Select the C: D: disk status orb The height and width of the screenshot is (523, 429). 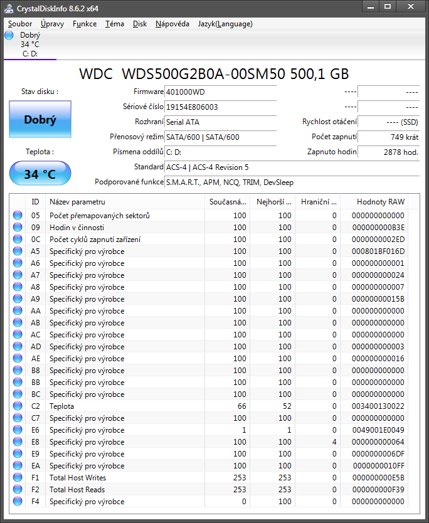9,35
